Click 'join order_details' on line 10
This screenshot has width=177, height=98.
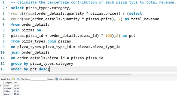(x=30, y=52)
